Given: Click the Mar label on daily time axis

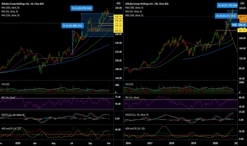Looking at the screenshot, I should 35,143.
